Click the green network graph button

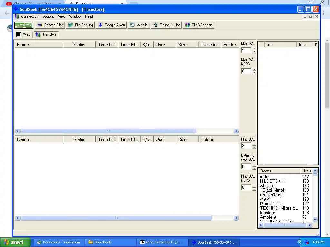24,25
